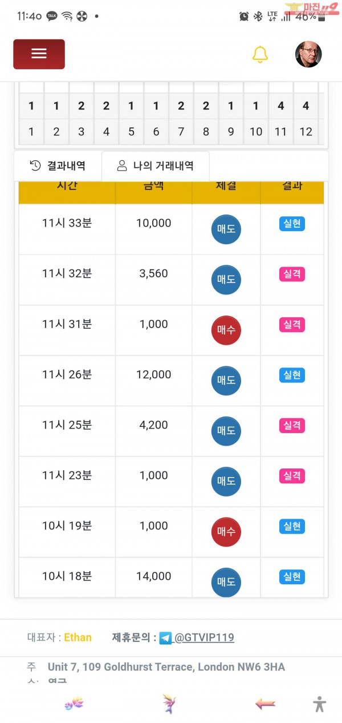Tap the lotus icon in bottom bar
Image resolution: width=342 pixels, height=723 pixels.
click(74, 704)
